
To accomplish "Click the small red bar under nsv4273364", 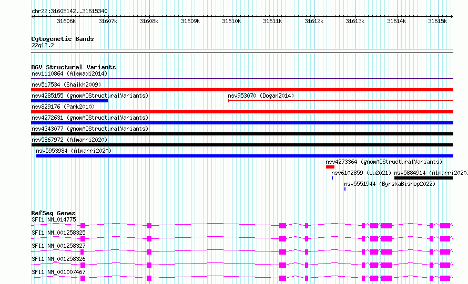I will click(x=330, y=167).
